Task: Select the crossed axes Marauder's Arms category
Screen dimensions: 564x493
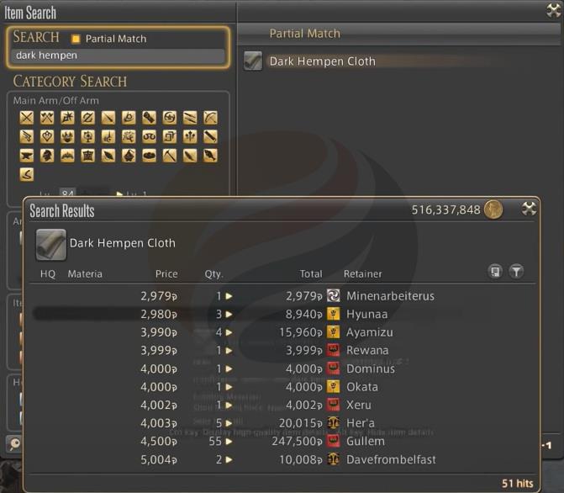Action: (46, 118)
